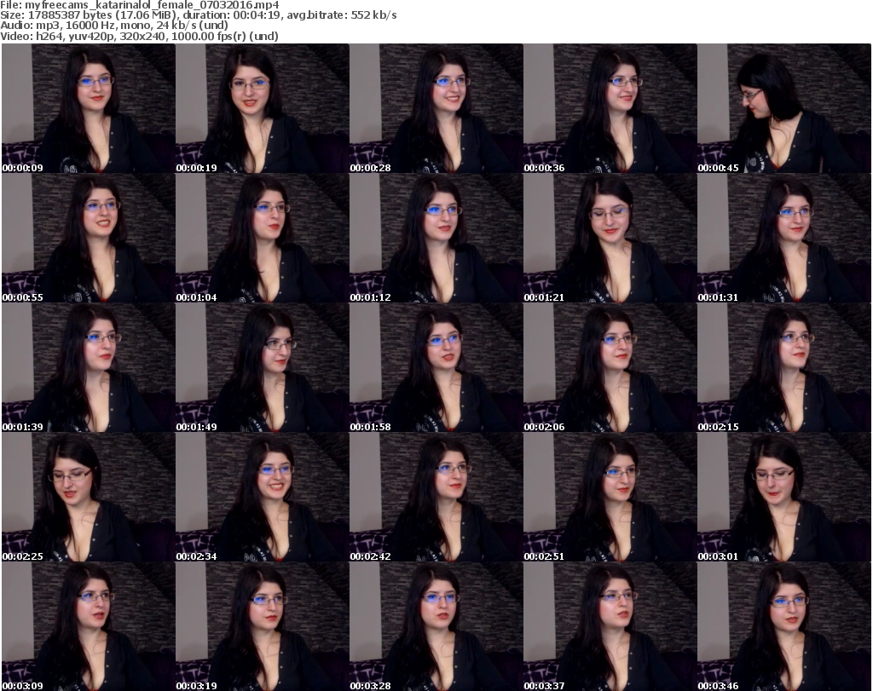Select thumbnail frame at 00:00:28
The image size is (873, 691).
point(436,108)
